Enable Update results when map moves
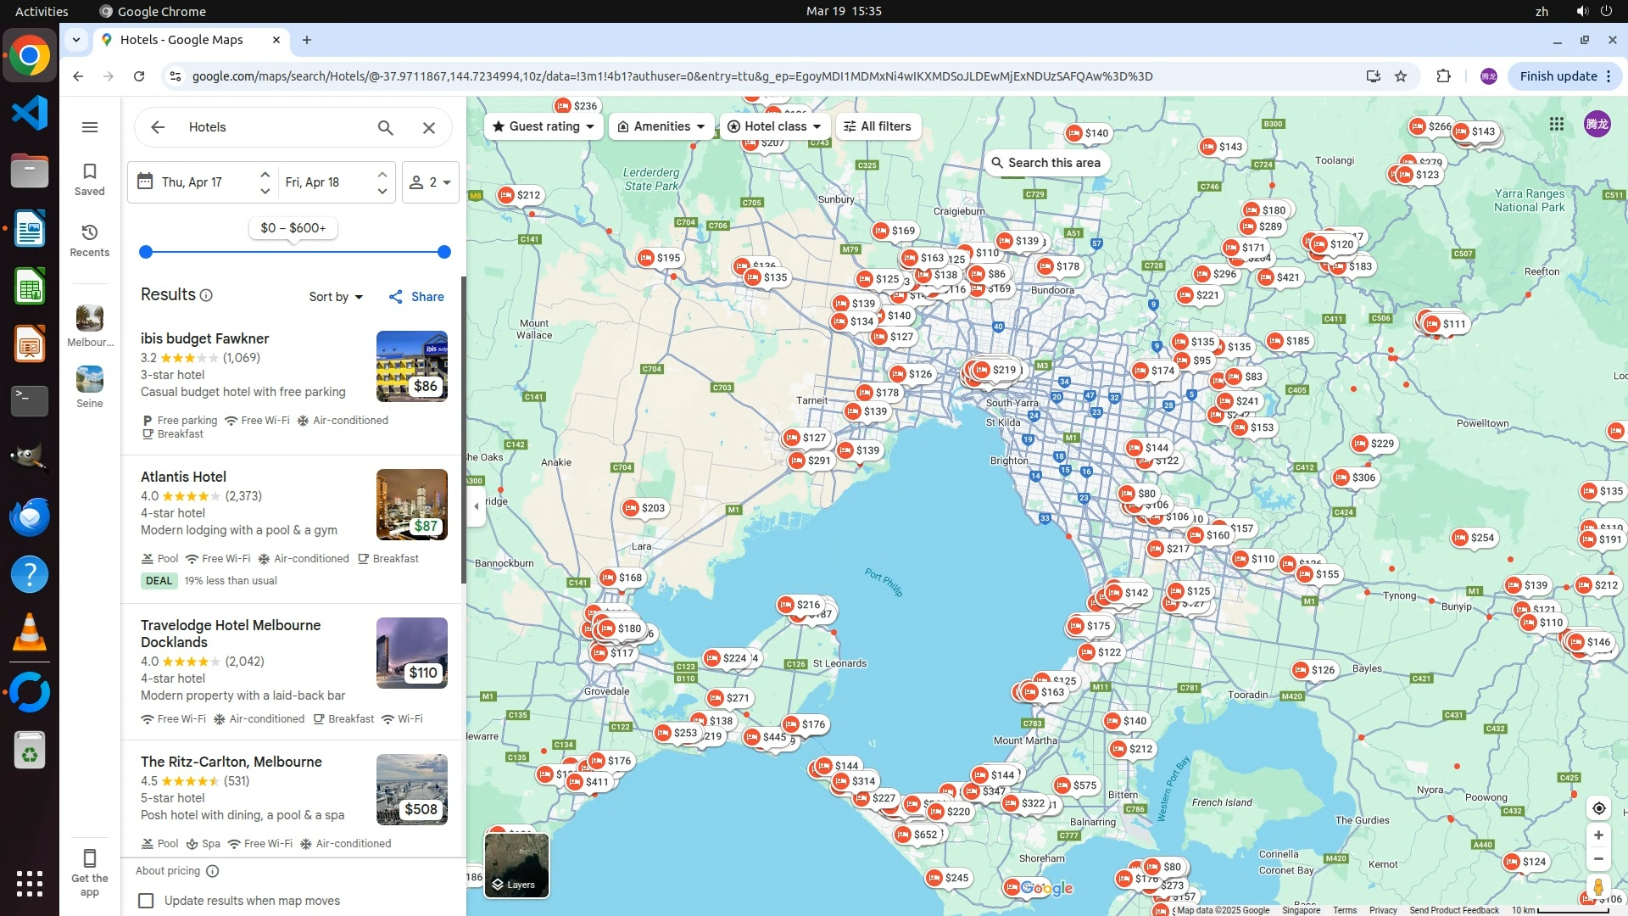This screenshot has width=1628, height=916. 147,901
